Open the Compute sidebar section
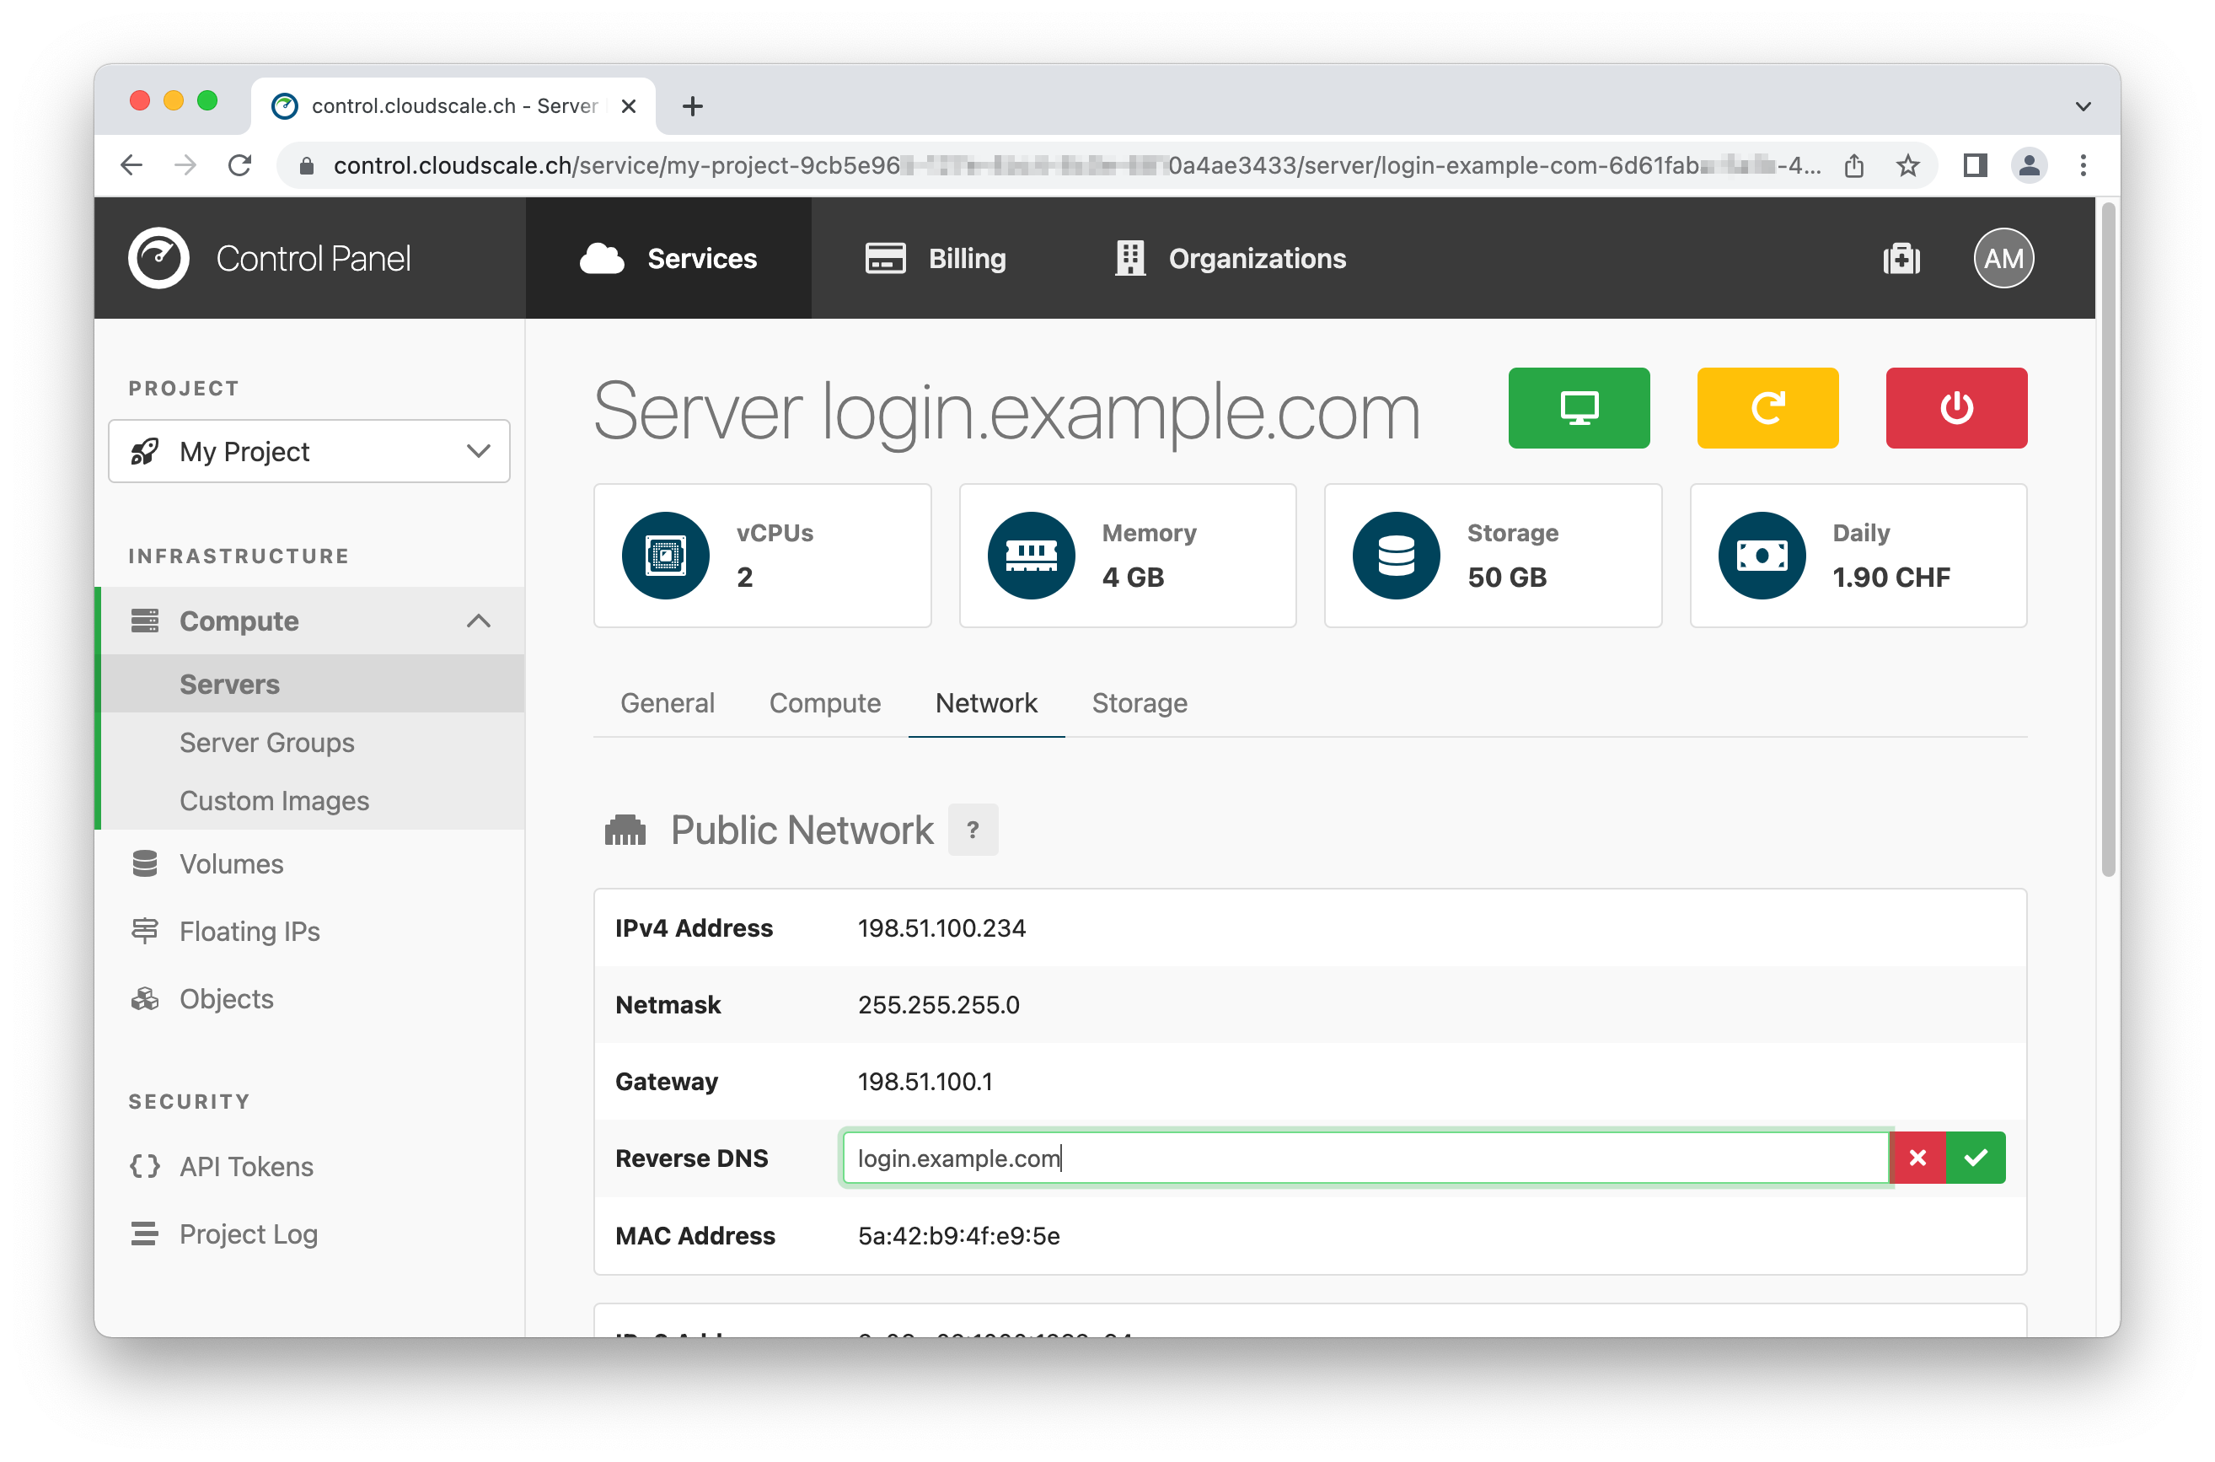The width and height of the screenshot is (2215, 1462). 311,621
